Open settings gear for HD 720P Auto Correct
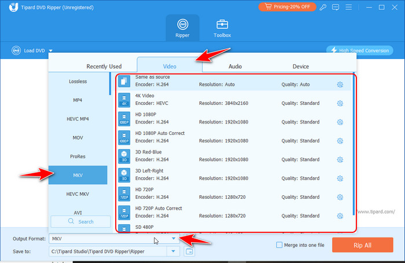 click(x=340, y=216)
